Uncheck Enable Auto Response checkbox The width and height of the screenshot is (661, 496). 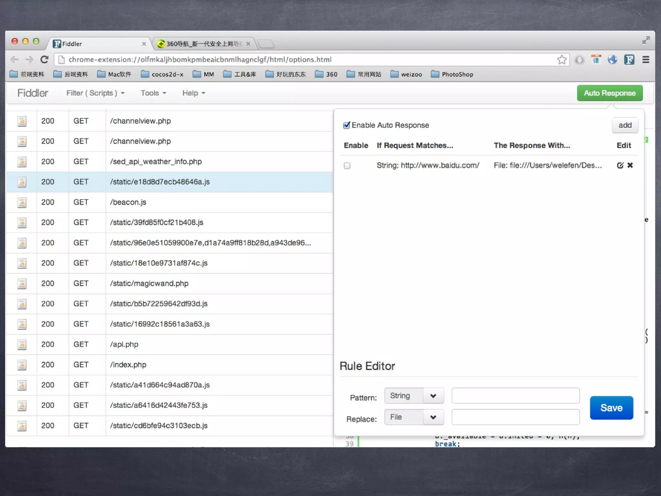pos(347,125)
